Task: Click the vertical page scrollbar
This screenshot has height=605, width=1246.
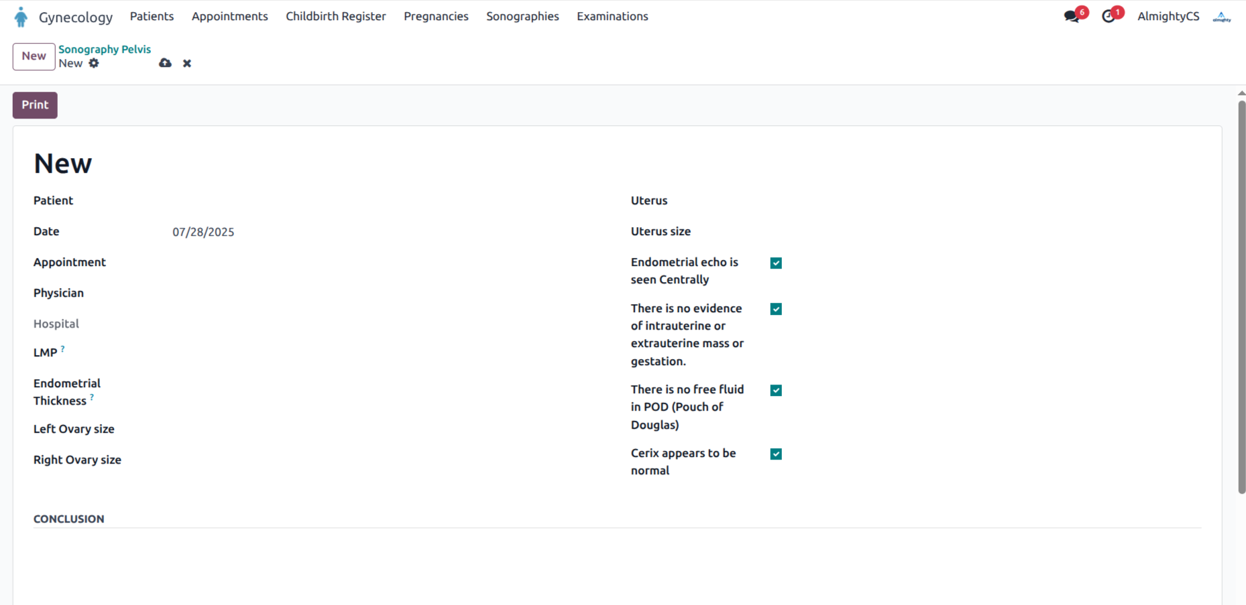Action: coord(1241,297)
